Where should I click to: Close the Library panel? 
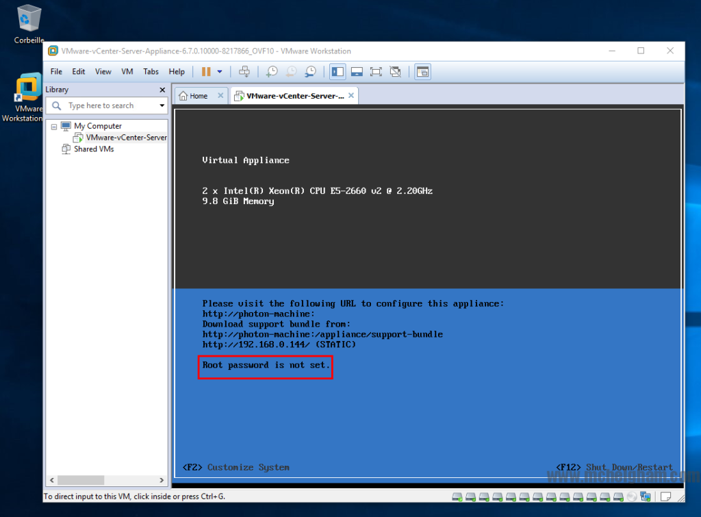162,90
